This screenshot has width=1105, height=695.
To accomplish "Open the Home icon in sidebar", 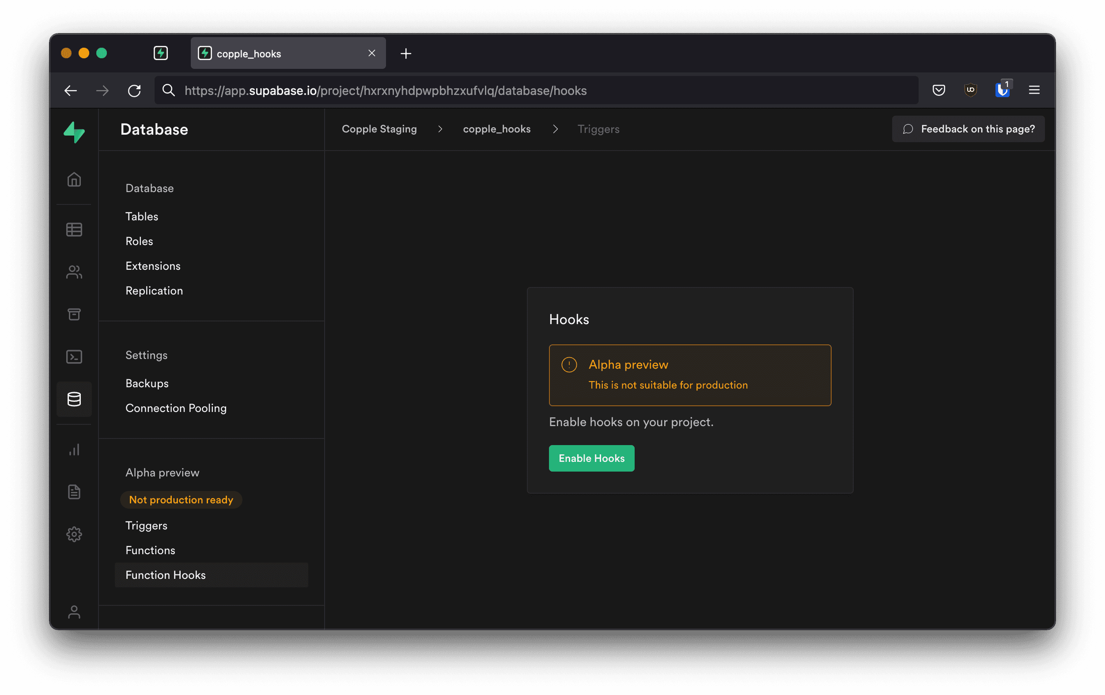I will (x=74, y=179).
